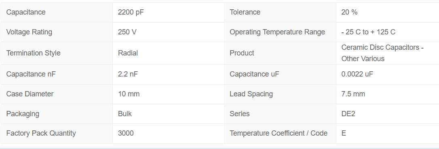Click the Case Diameter label
This screenshot has height=149, width=439.
30,94
